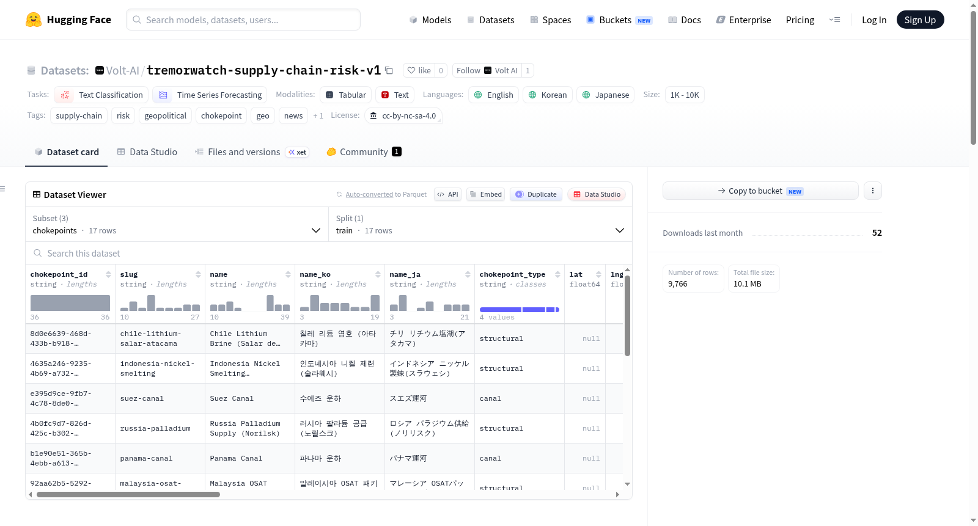The image size is (978, 526).
Task: Click the Log In link
Action: click(x=874, y=20)
